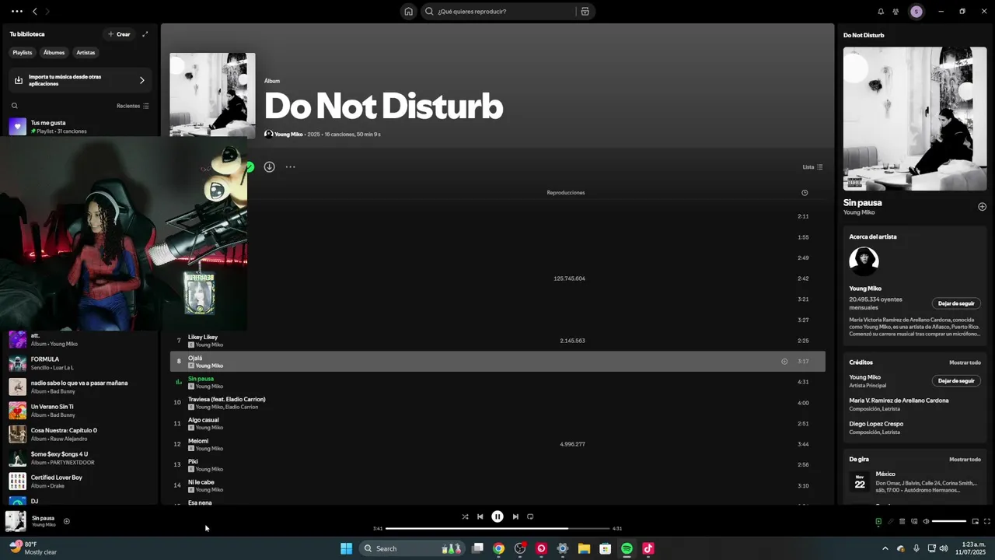Connect to a device
The width and height of the screenshot is (995, 560).
coord(913,521)
